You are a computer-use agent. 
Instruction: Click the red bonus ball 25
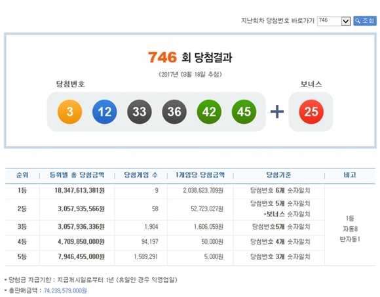(311, 111)
